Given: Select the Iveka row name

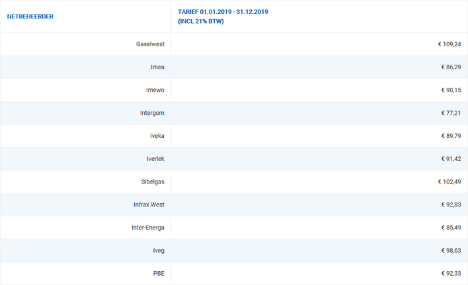Looking at the screenshot, I should [156, 136].
